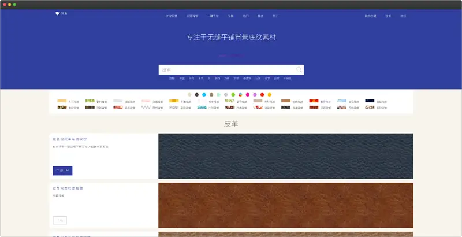Open the brown leather item title link
The height and width of the screenshot is (237, 462).
click(68, 188)
